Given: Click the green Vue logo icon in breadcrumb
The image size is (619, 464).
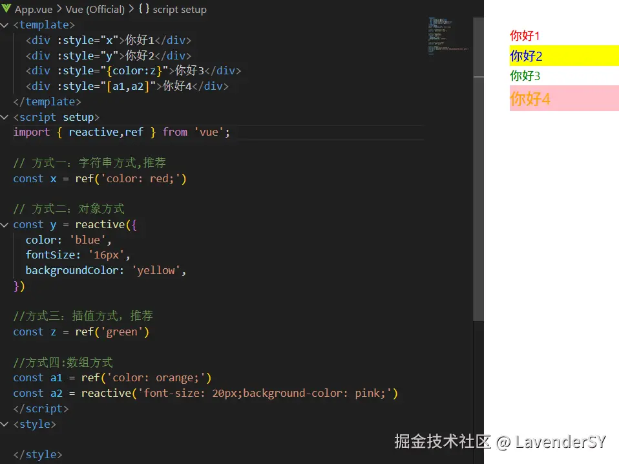Looking at the screenshot, I should 6,9.
